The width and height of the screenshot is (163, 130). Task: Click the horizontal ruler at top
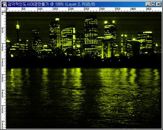[84, 10]
